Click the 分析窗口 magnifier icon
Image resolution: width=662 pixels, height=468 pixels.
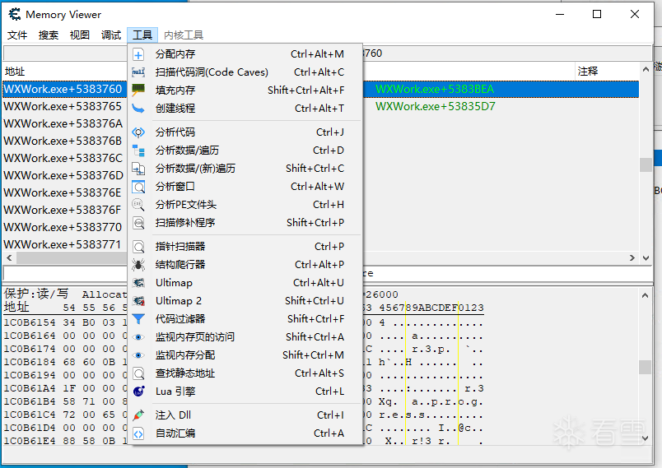138,187
